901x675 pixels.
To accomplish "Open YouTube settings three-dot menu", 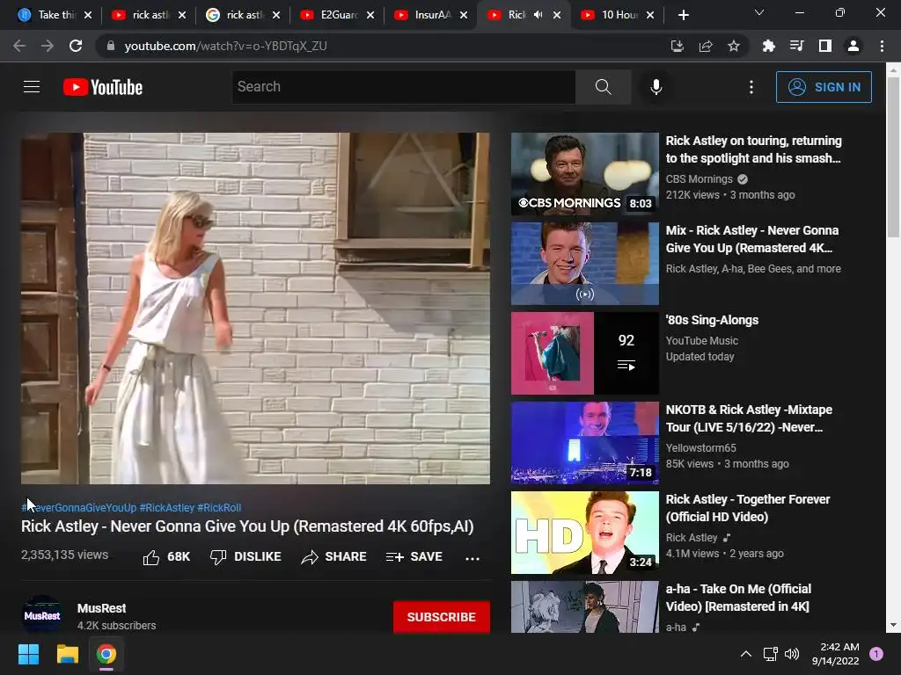I will [x=751, y=87].
